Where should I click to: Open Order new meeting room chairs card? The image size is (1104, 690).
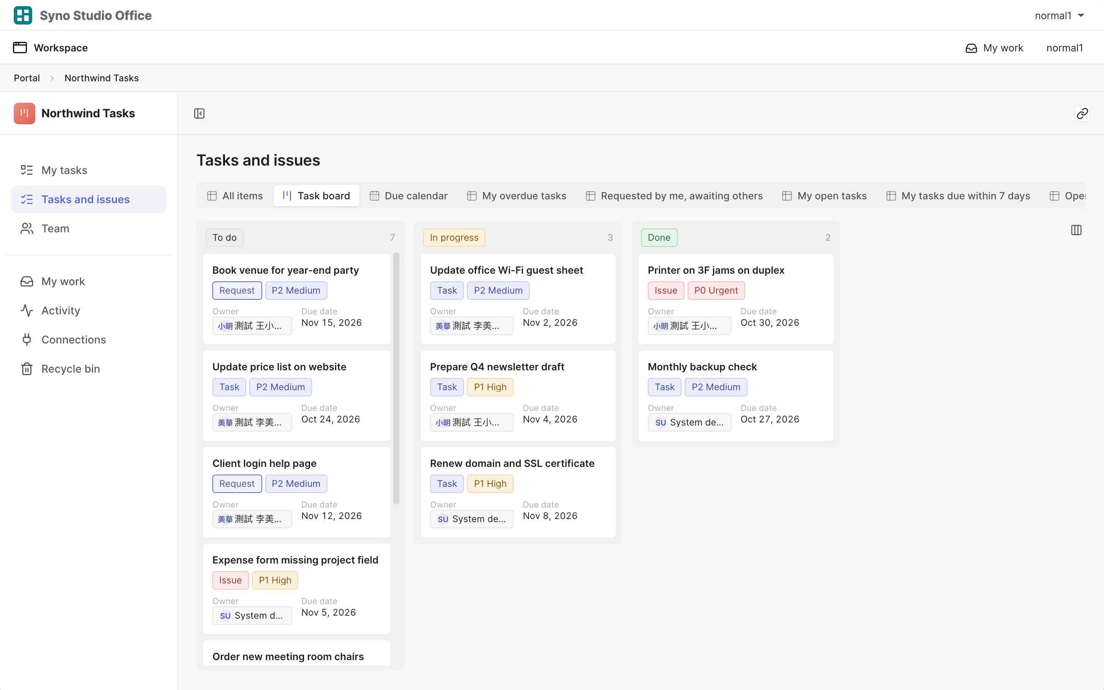(x=297, y=653)
